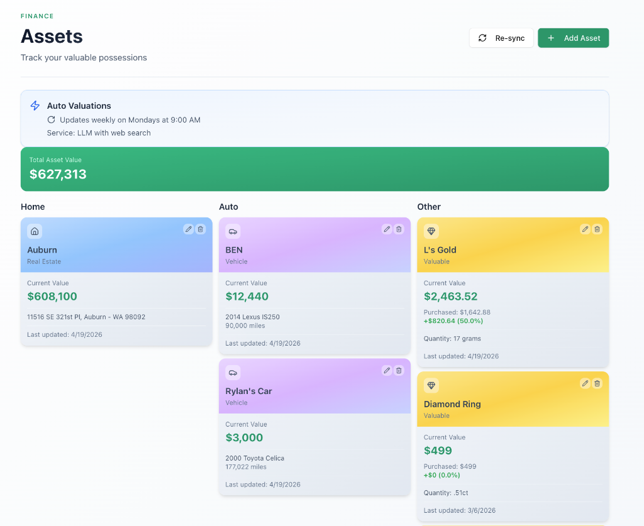The height and width of the screenshot is (526, 644).
Task: Add a new asset
Action: coord(574,38)
